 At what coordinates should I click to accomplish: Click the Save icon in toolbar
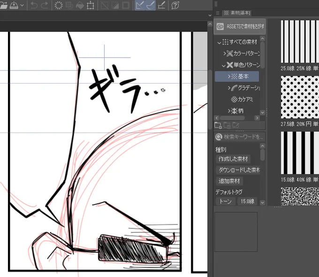(14, 5)
